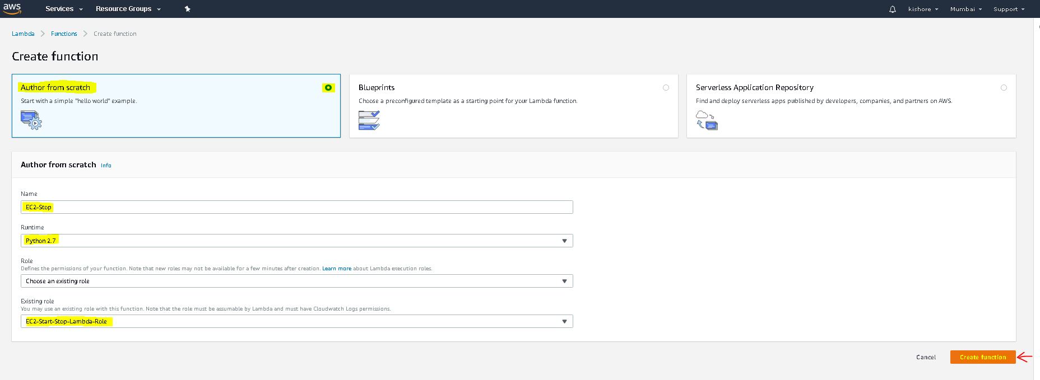Open the Learn more link

point(337,269)
